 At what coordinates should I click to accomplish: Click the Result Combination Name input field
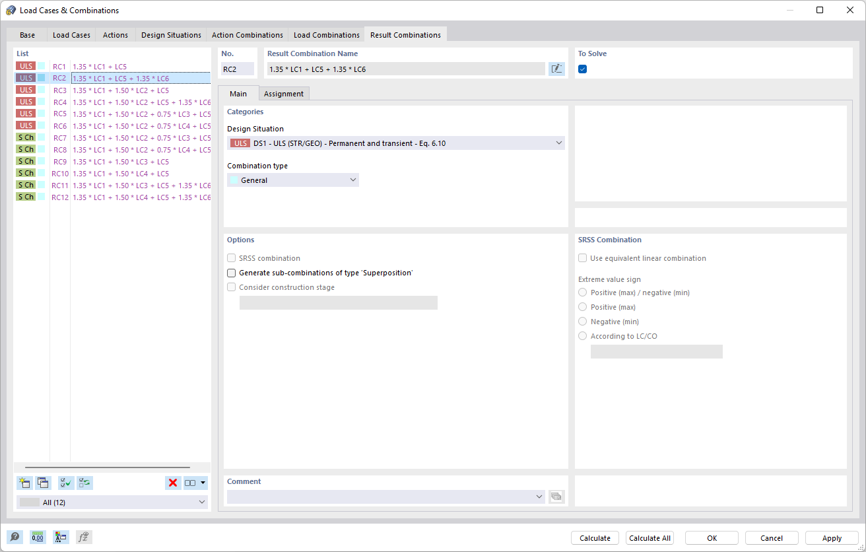pyautogui.click(x=406, y=69)
